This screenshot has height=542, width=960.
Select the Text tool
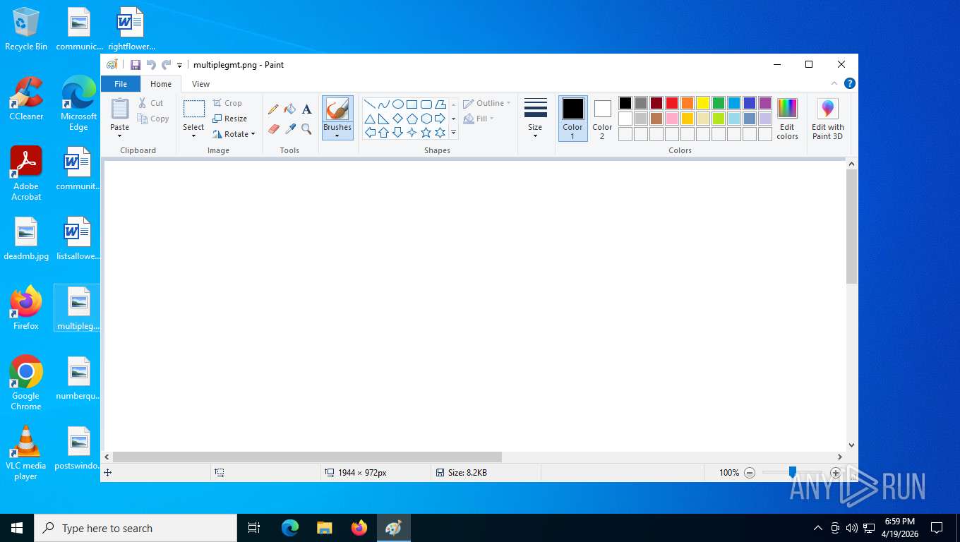click(x=306, y=109)
